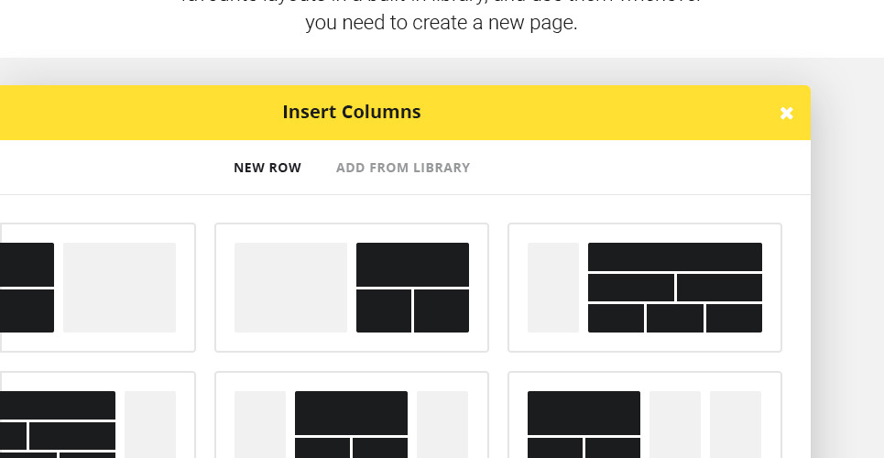Switch to the NEW ROW tab

pyautogui.click(x=267, y=168)
